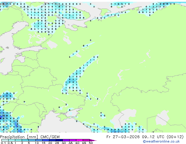The width and height of the screenshot is (186, 144).
Task: Click legend value '45'
Action: click(x=84, y=143)
